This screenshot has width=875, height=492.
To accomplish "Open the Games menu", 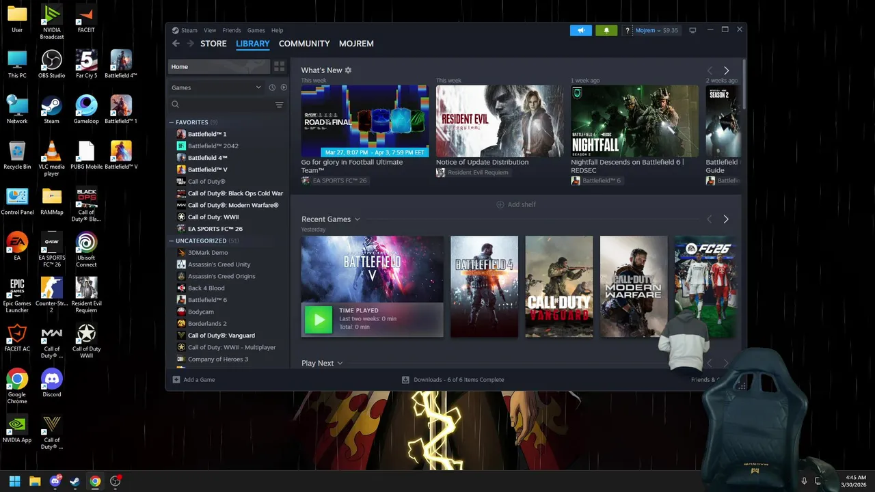I will pos(256,31).
